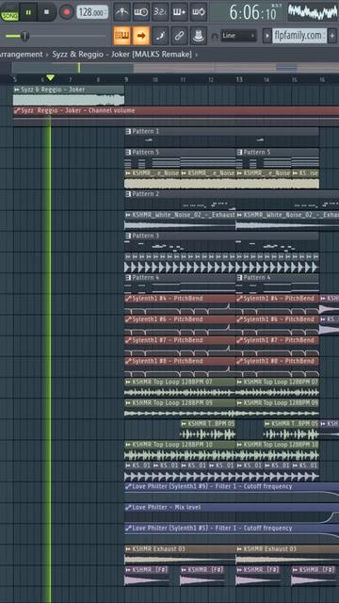Open the arrow after the MALKS Remake breadcrumb
This screenshot has width=339, height=603.
point(197,55)
